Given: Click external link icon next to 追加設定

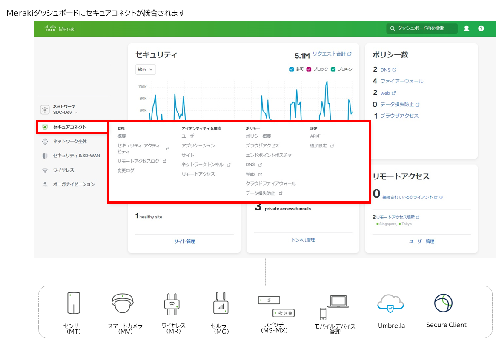Looking at the screenshot, I should pyautogui.click(x=332, y=146).
